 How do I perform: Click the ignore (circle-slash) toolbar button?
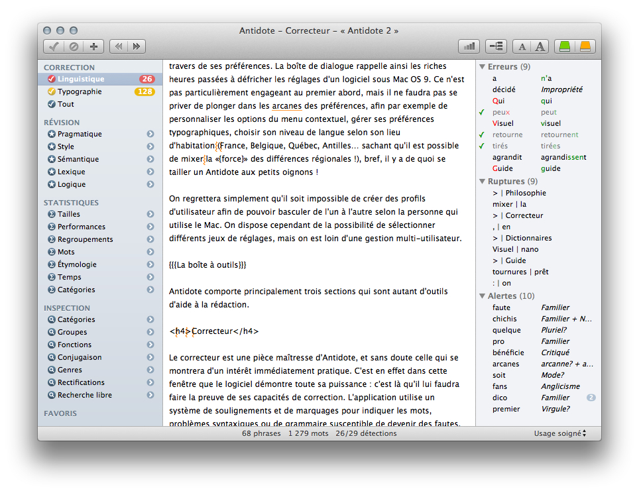74,46
